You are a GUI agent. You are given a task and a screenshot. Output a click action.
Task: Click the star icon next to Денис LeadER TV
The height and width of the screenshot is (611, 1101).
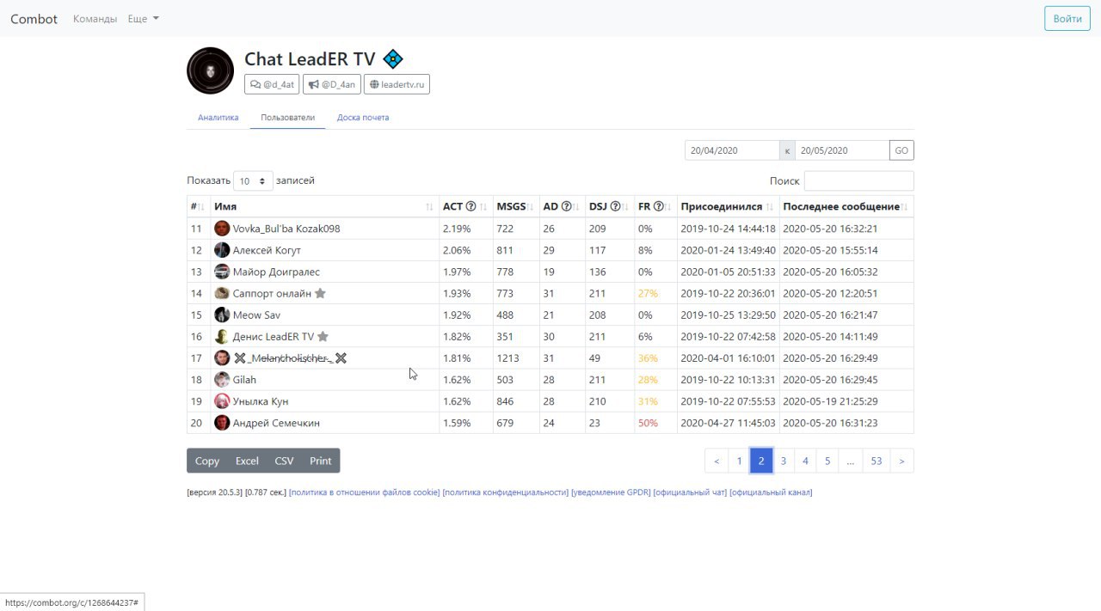(323, 337)
